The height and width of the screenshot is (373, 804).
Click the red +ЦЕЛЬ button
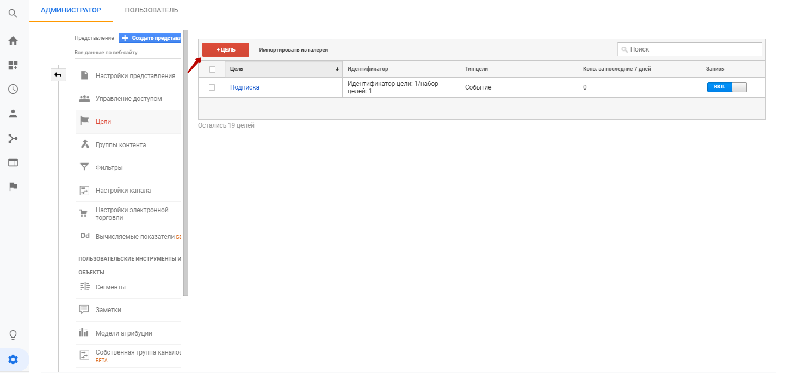(x=226, y=50)
